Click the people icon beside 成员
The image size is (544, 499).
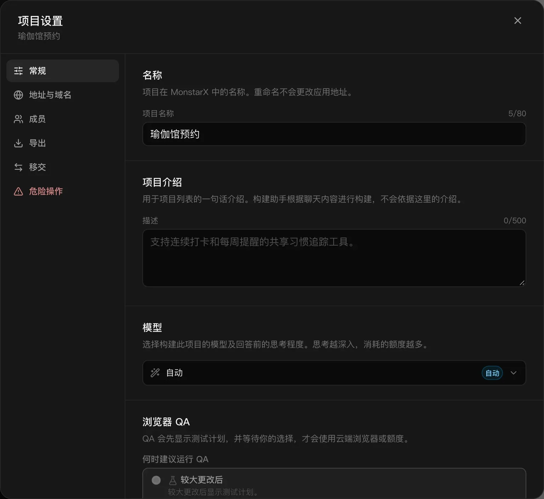[x=18, y=119]
